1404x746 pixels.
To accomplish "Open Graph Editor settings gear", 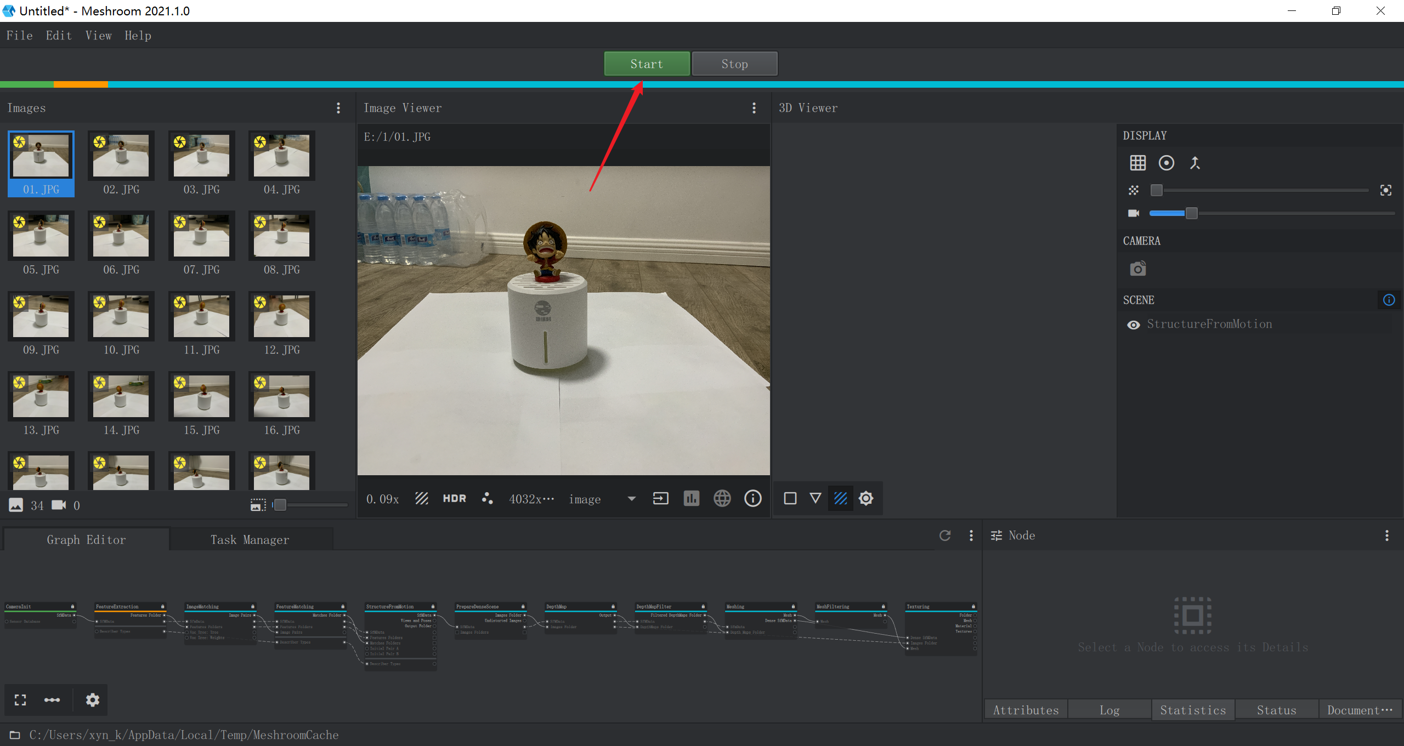I will [93, 700].
